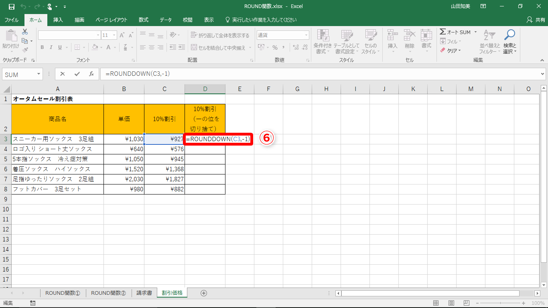Toggle Underline formatting
Image resolution: width=548 pixels, height=308 pixels.
point(60,47)
